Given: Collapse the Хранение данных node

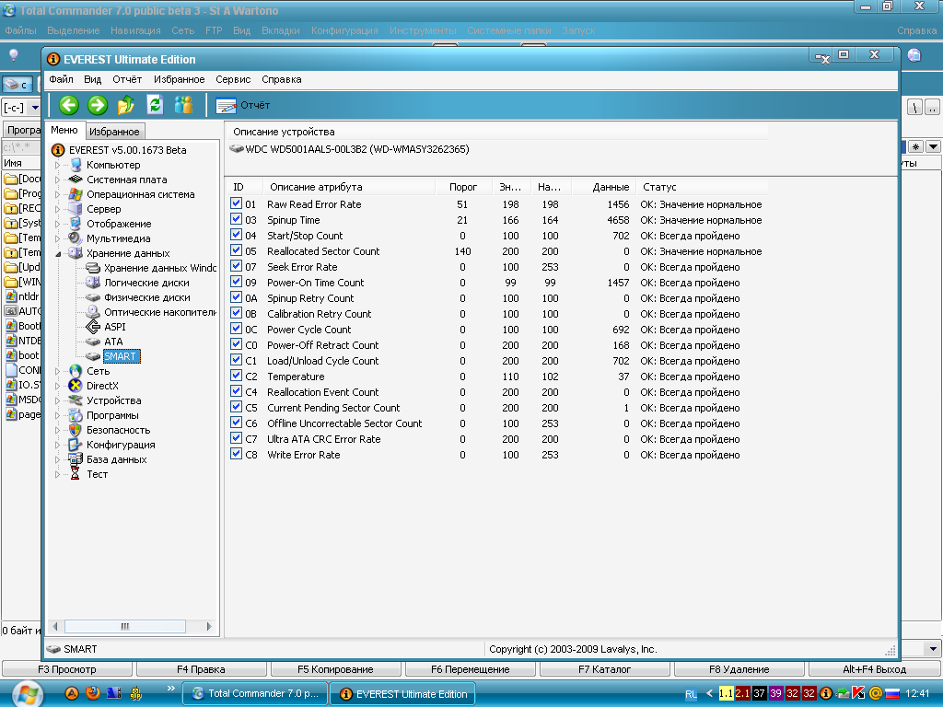Looking at the screenshot, I should tap(58, 254).
